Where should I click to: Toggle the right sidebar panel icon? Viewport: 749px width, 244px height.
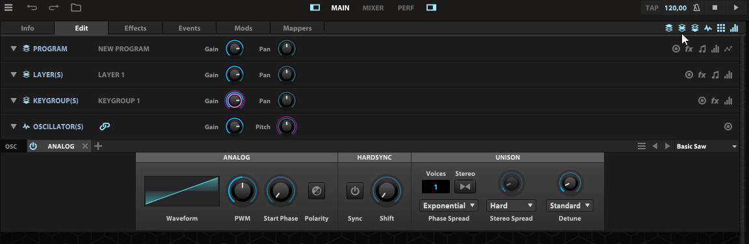[431, 8]
